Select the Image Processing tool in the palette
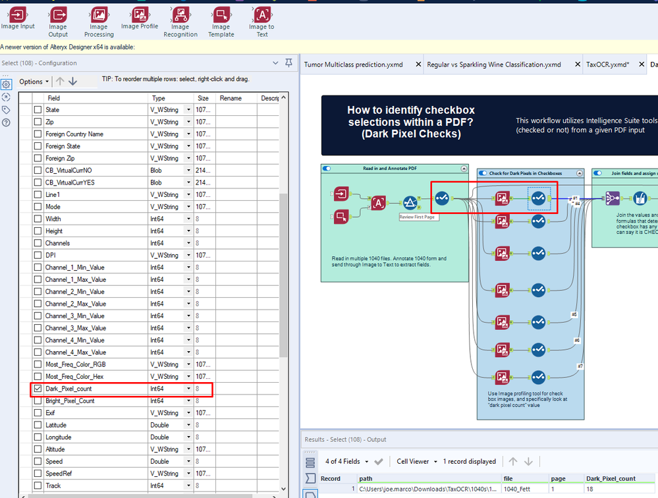Screen dimensions: 658x498 pos(99,22)
